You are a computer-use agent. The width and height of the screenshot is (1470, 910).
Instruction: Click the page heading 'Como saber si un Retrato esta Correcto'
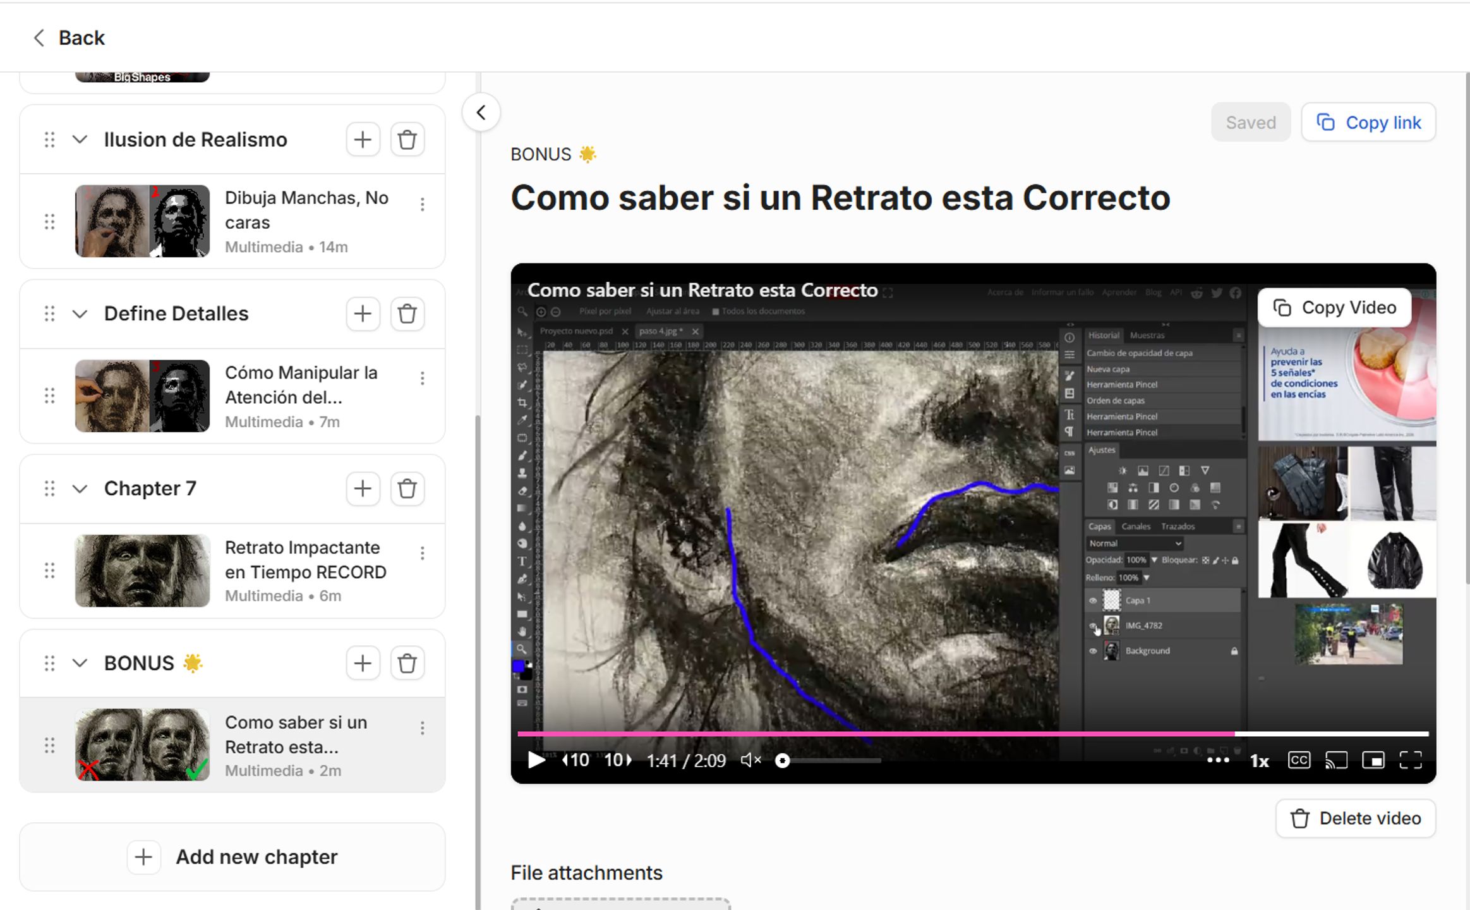click(x=840, y=198)
